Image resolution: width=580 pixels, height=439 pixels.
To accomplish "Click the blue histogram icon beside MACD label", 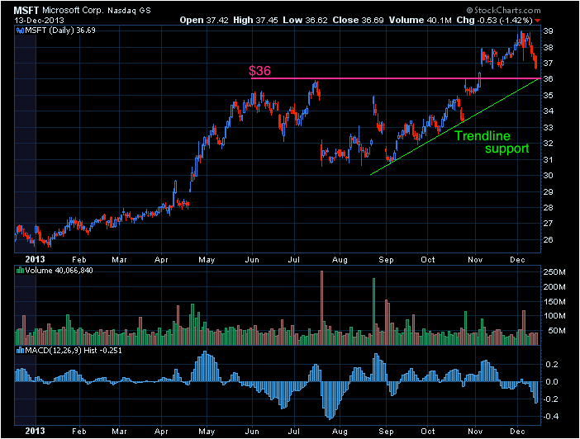I will click(x=20, y=351).
